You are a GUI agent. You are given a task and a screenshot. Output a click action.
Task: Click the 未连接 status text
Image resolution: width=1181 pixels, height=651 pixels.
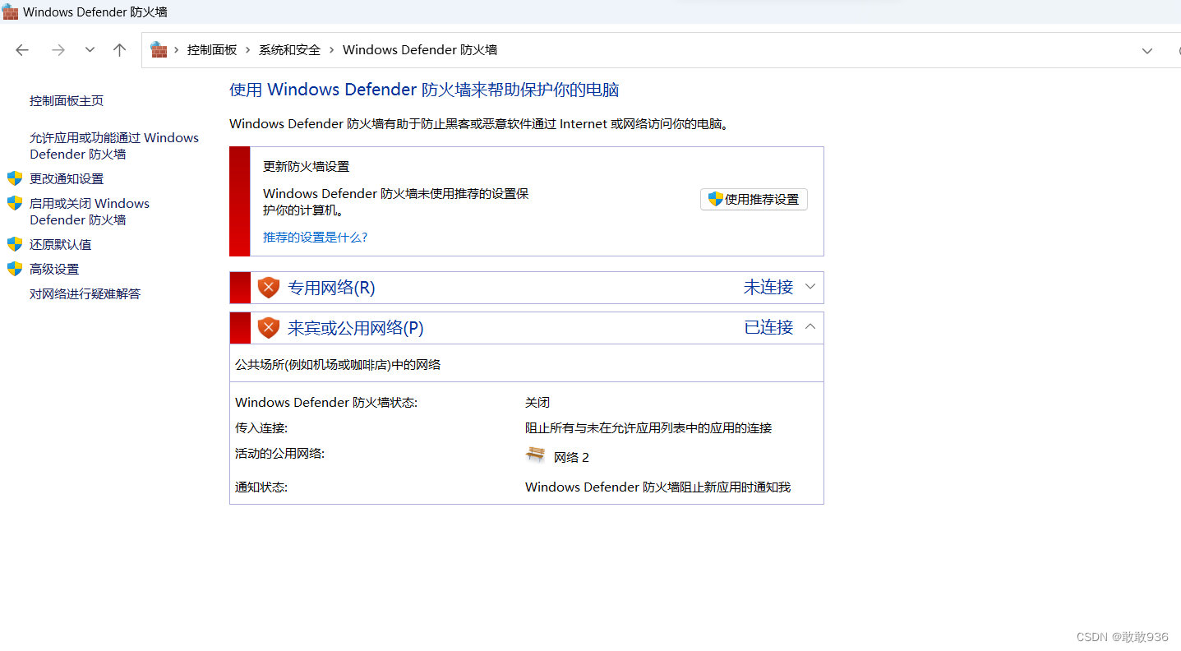point(768,287)
